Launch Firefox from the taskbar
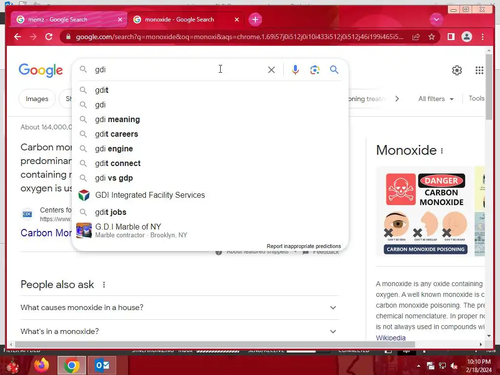Screen dimensions: 500x375 pos(42,365)
